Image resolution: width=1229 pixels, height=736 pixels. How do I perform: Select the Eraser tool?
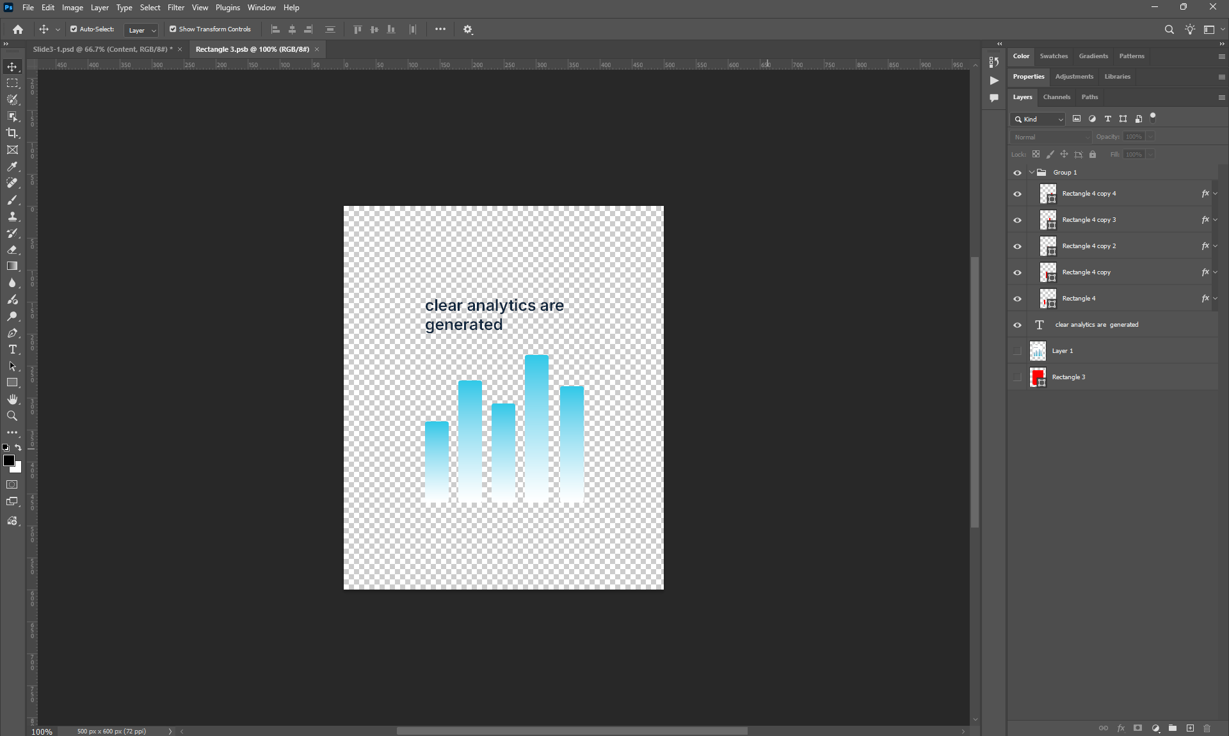point(12,249)
